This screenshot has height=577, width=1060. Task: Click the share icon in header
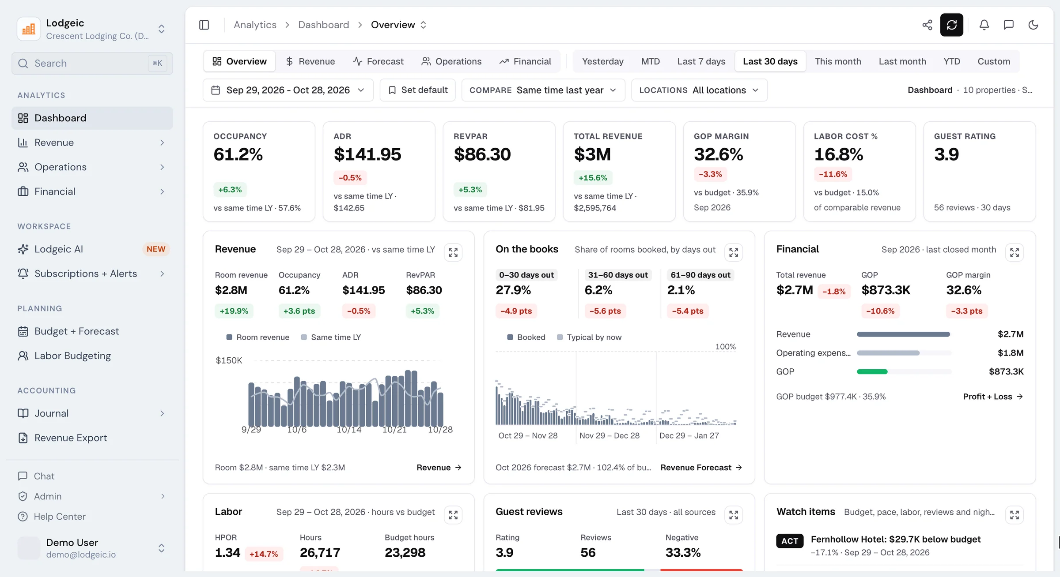coord(927,25)
